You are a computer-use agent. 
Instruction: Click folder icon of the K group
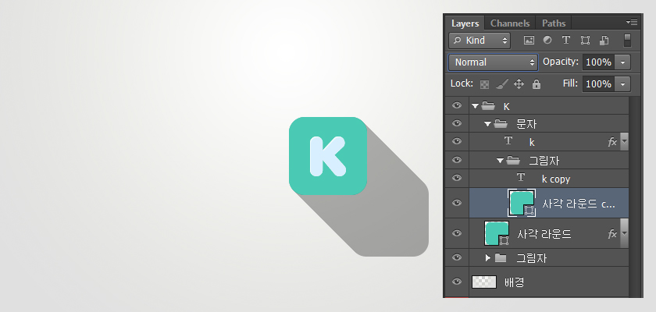tap(488, 106)
